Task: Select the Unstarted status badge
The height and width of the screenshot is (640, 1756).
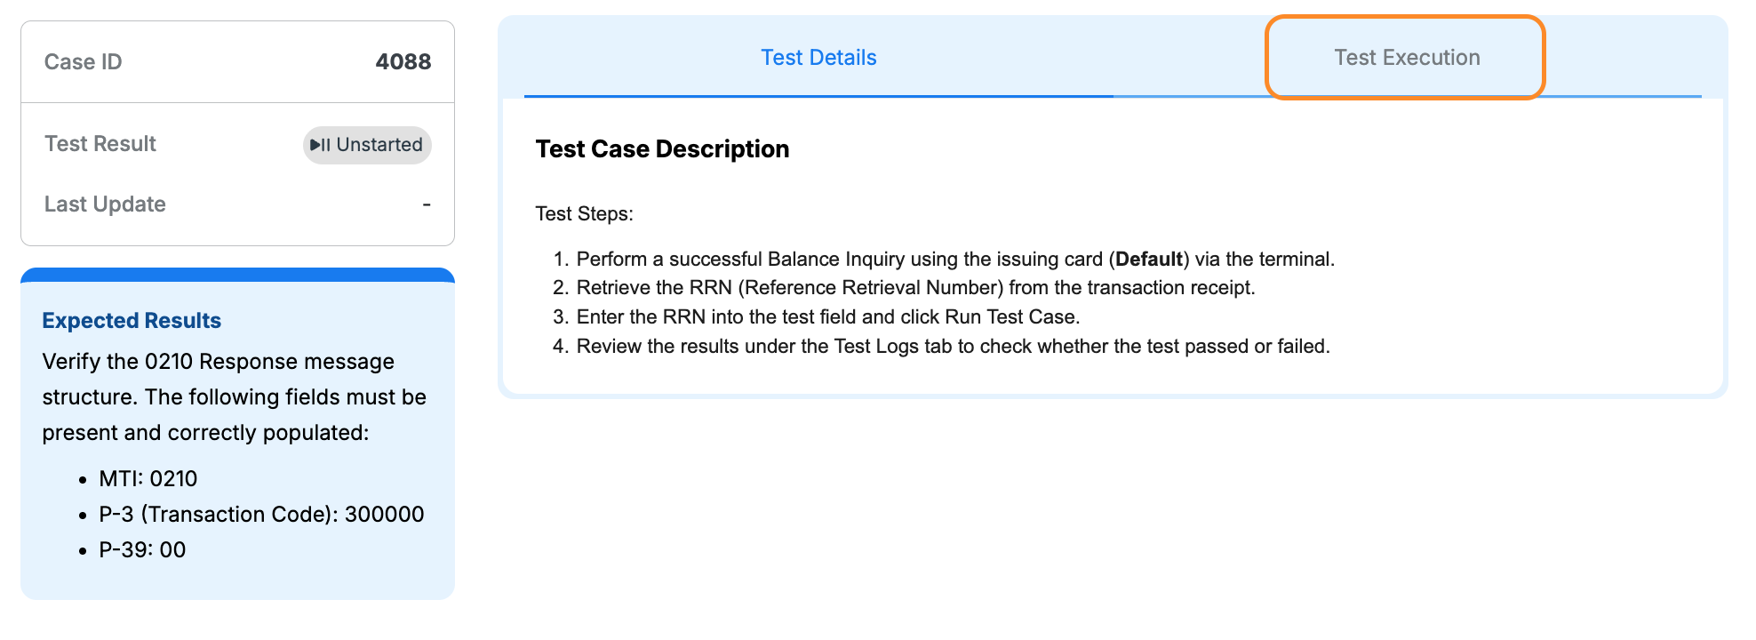Action: point(366,144)
